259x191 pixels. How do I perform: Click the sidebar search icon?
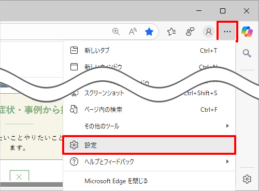[247, 53]
